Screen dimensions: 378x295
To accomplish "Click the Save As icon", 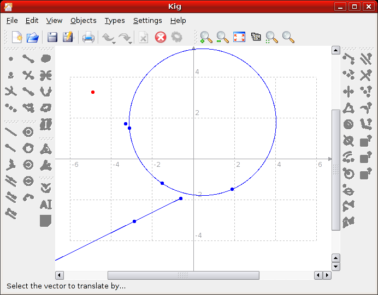I will [x=68, y=37].
